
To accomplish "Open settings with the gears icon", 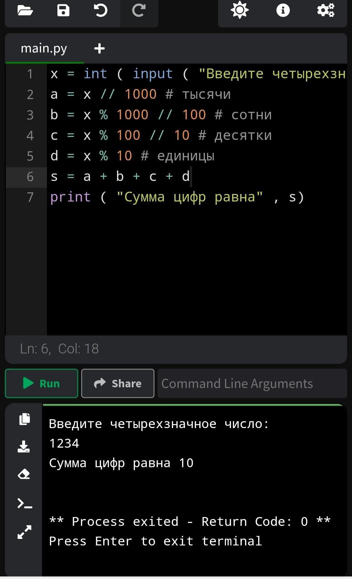I will tap(326, 10).
